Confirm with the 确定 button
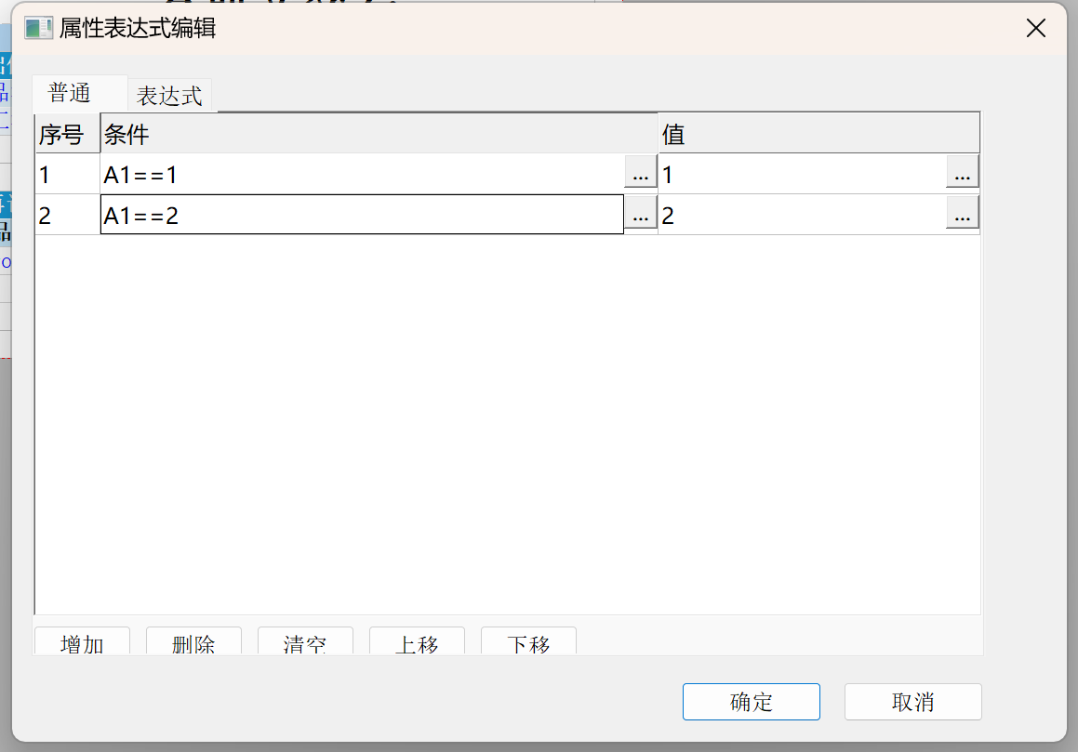Image resolution: width=1078 pixels, height=752 pixels. [751, 702]
